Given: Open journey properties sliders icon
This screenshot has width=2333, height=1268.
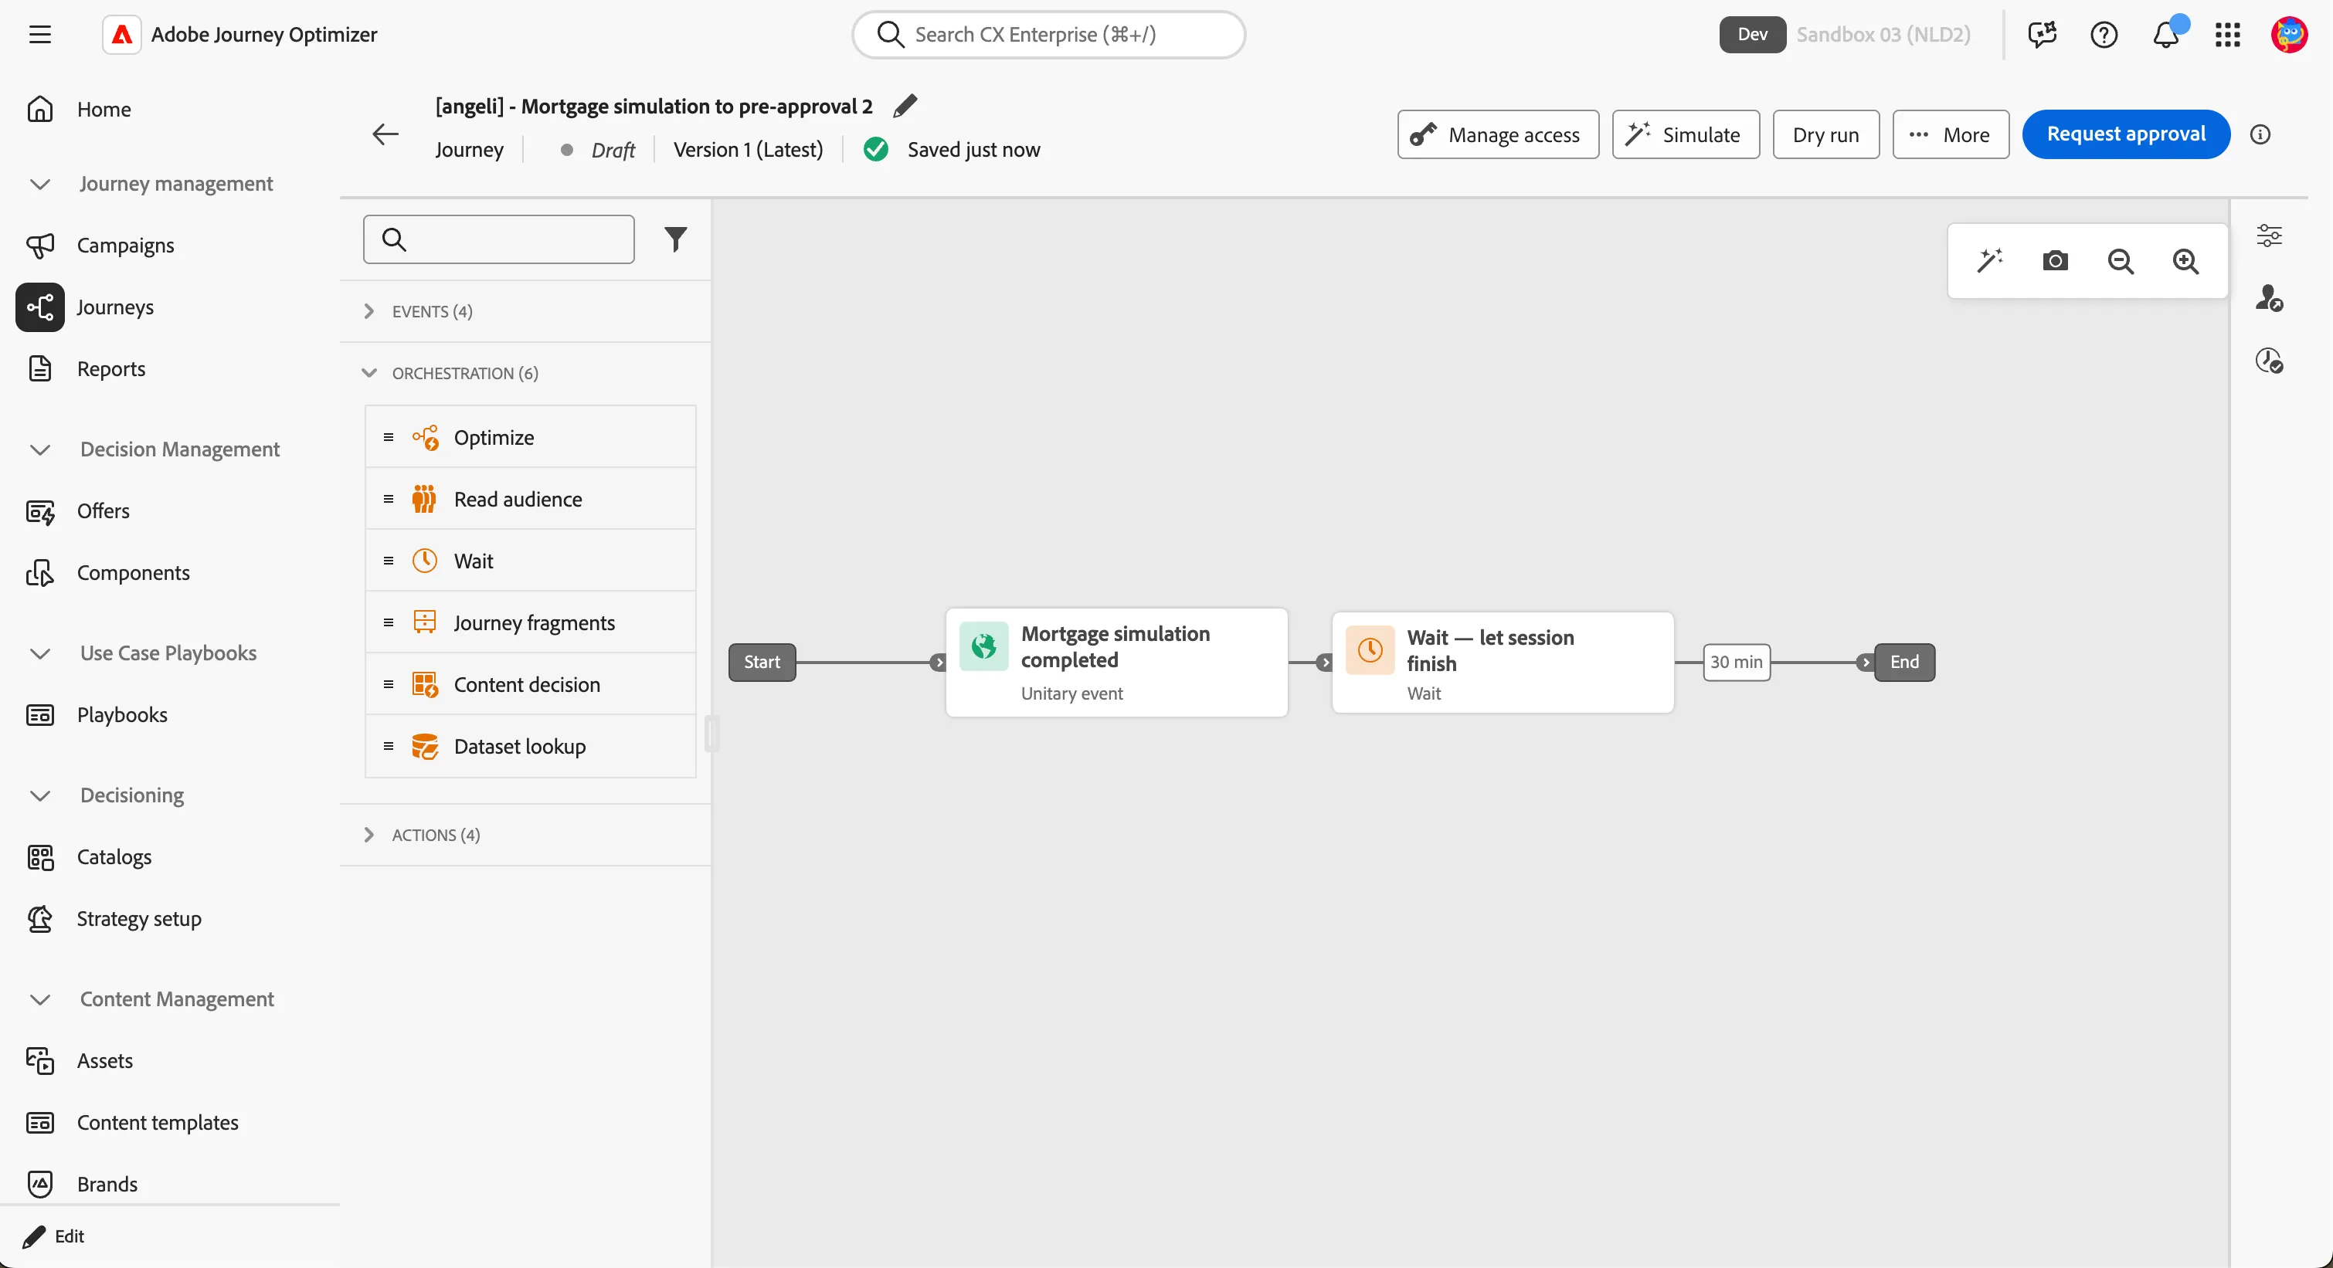Looking at the screenshot, I should 2269,236.
